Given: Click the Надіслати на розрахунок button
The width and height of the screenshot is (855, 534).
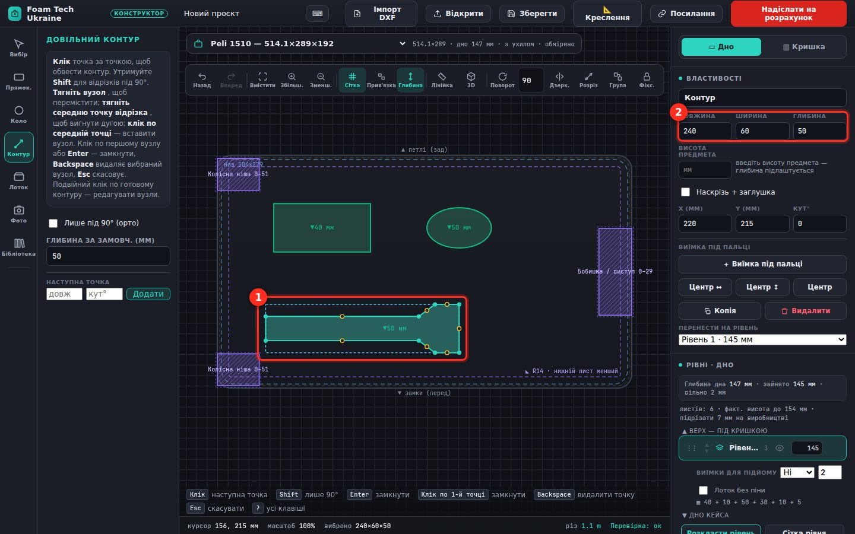Looking at the screenshot, I should point(788,14).
